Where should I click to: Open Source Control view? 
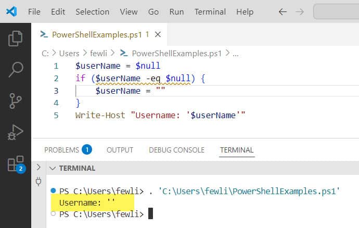[x=15, y=101]
